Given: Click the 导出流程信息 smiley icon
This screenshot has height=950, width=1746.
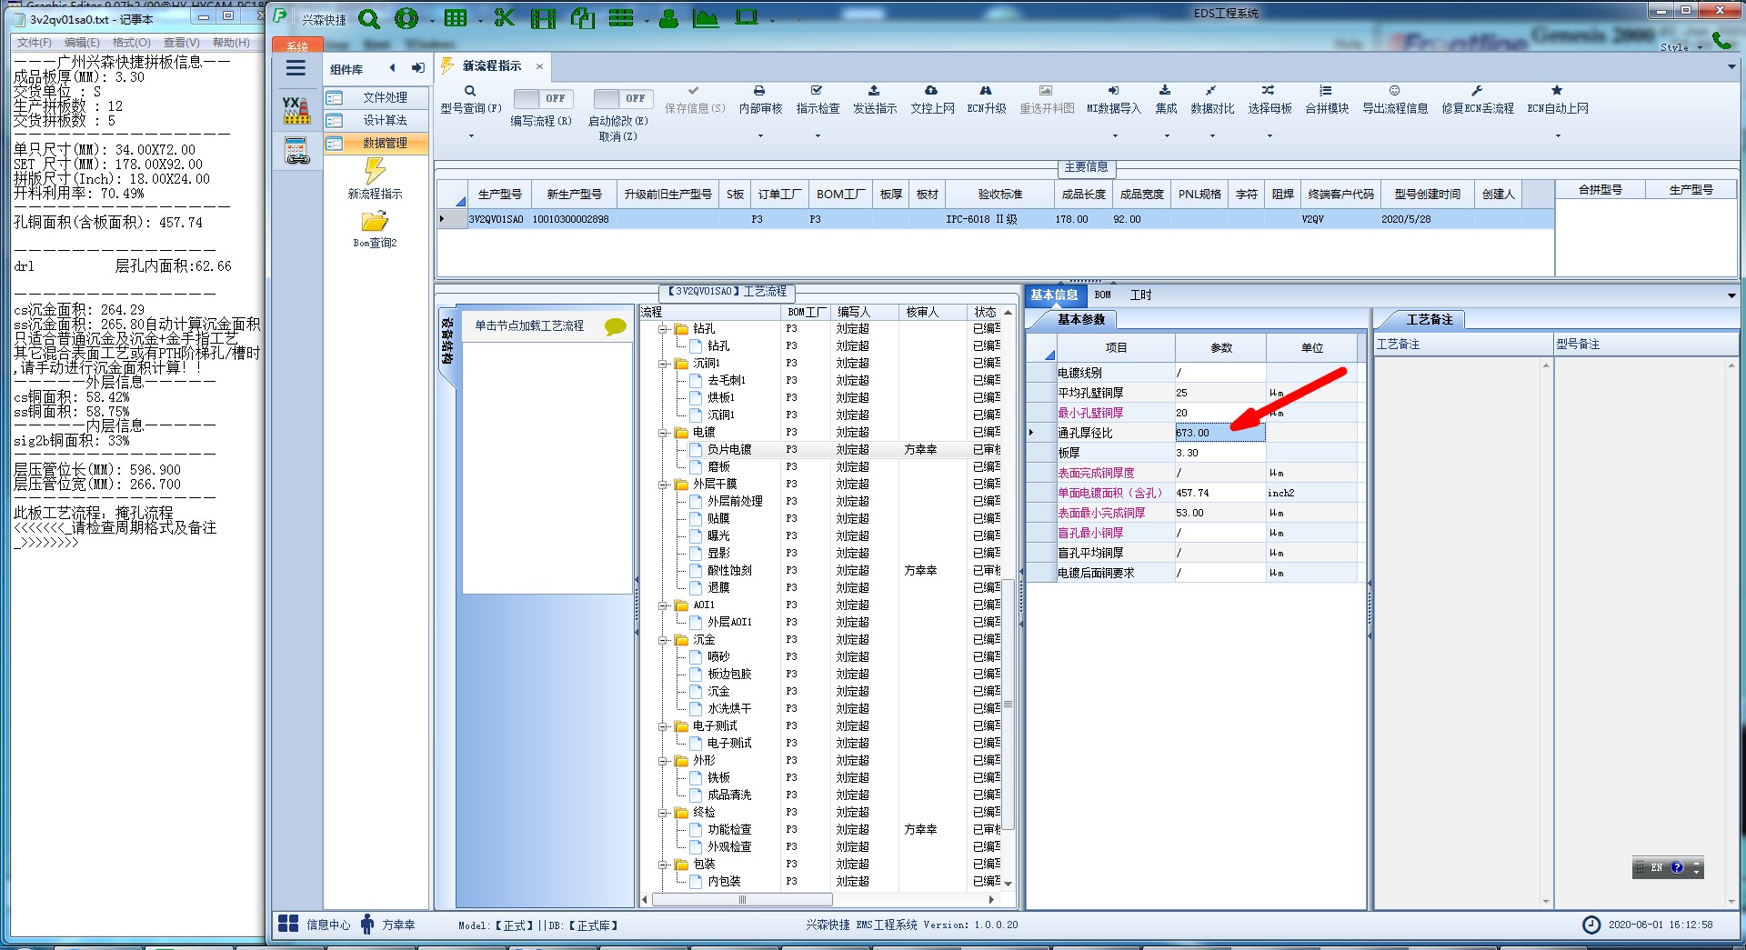Looking at the screenshot, I should [1394, 91].
